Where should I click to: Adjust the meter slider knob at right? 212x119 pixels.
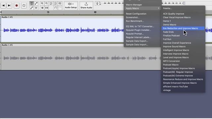pyautogui.click(x=184, y=3)
